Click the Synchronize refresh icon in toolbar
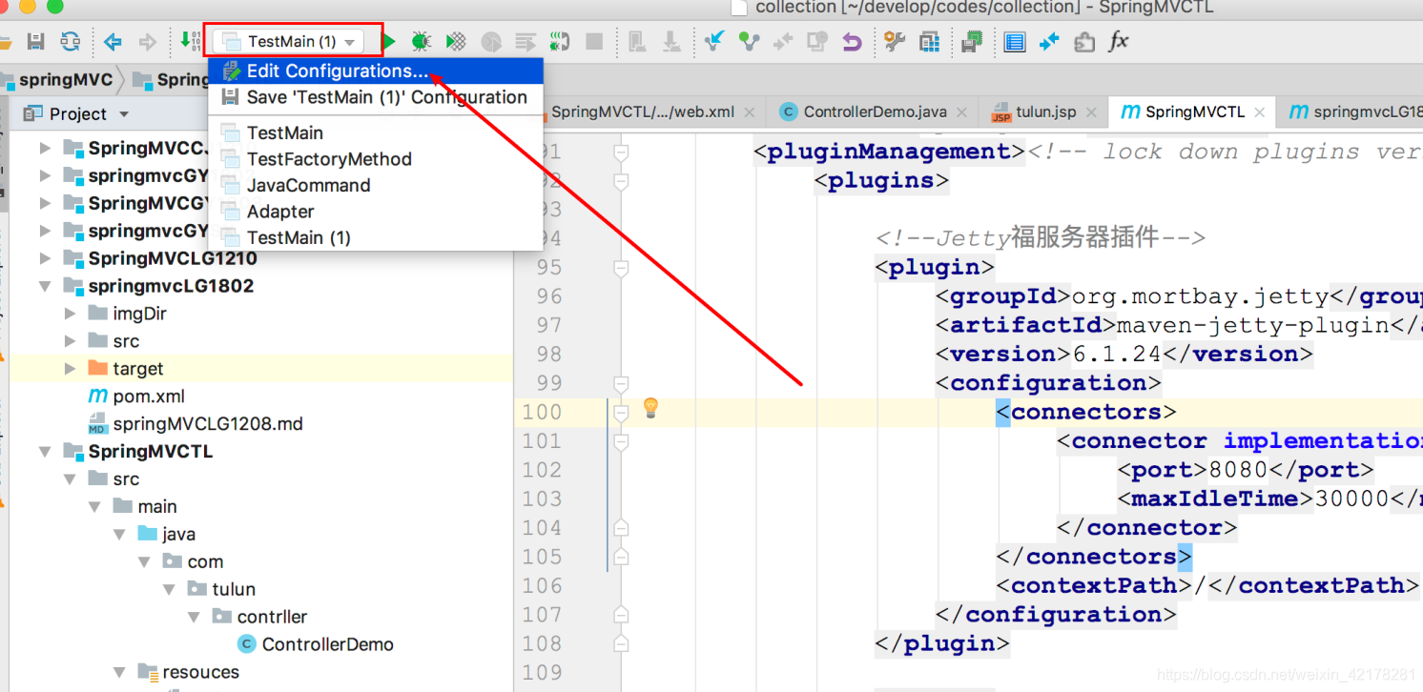Viewport: 1423px width, 692px height. (71, 42)
